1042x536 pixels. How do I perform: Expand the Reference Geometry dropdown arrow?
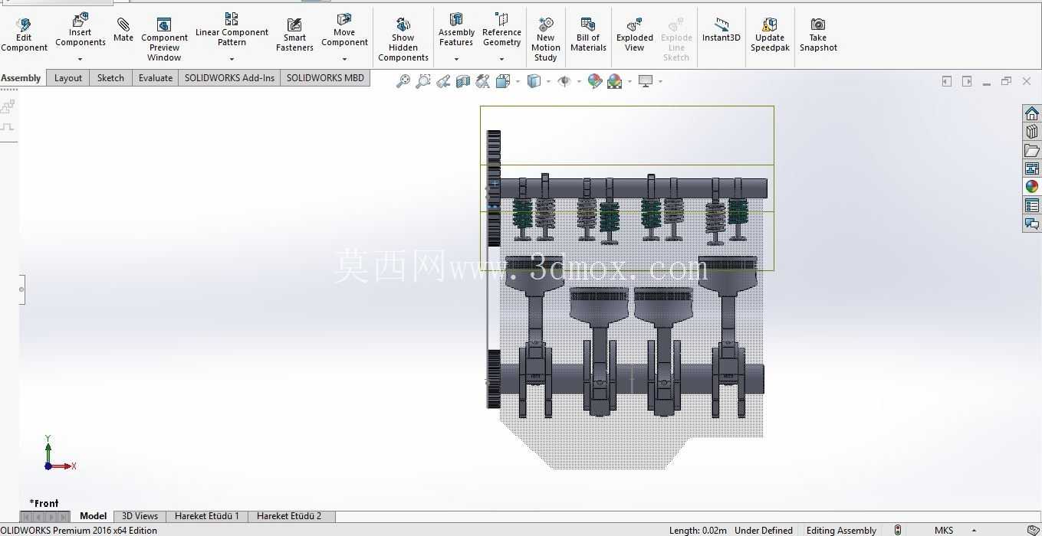click(x=501, y=59)
